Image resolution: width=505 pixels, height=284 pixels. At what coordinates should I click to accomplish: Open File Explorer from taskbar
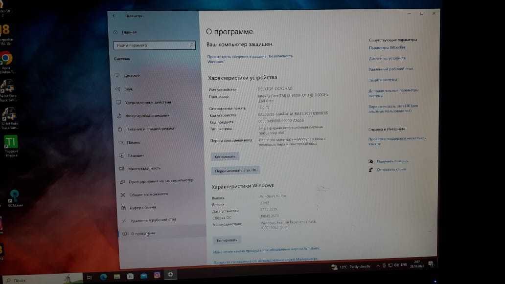(117, 277)
